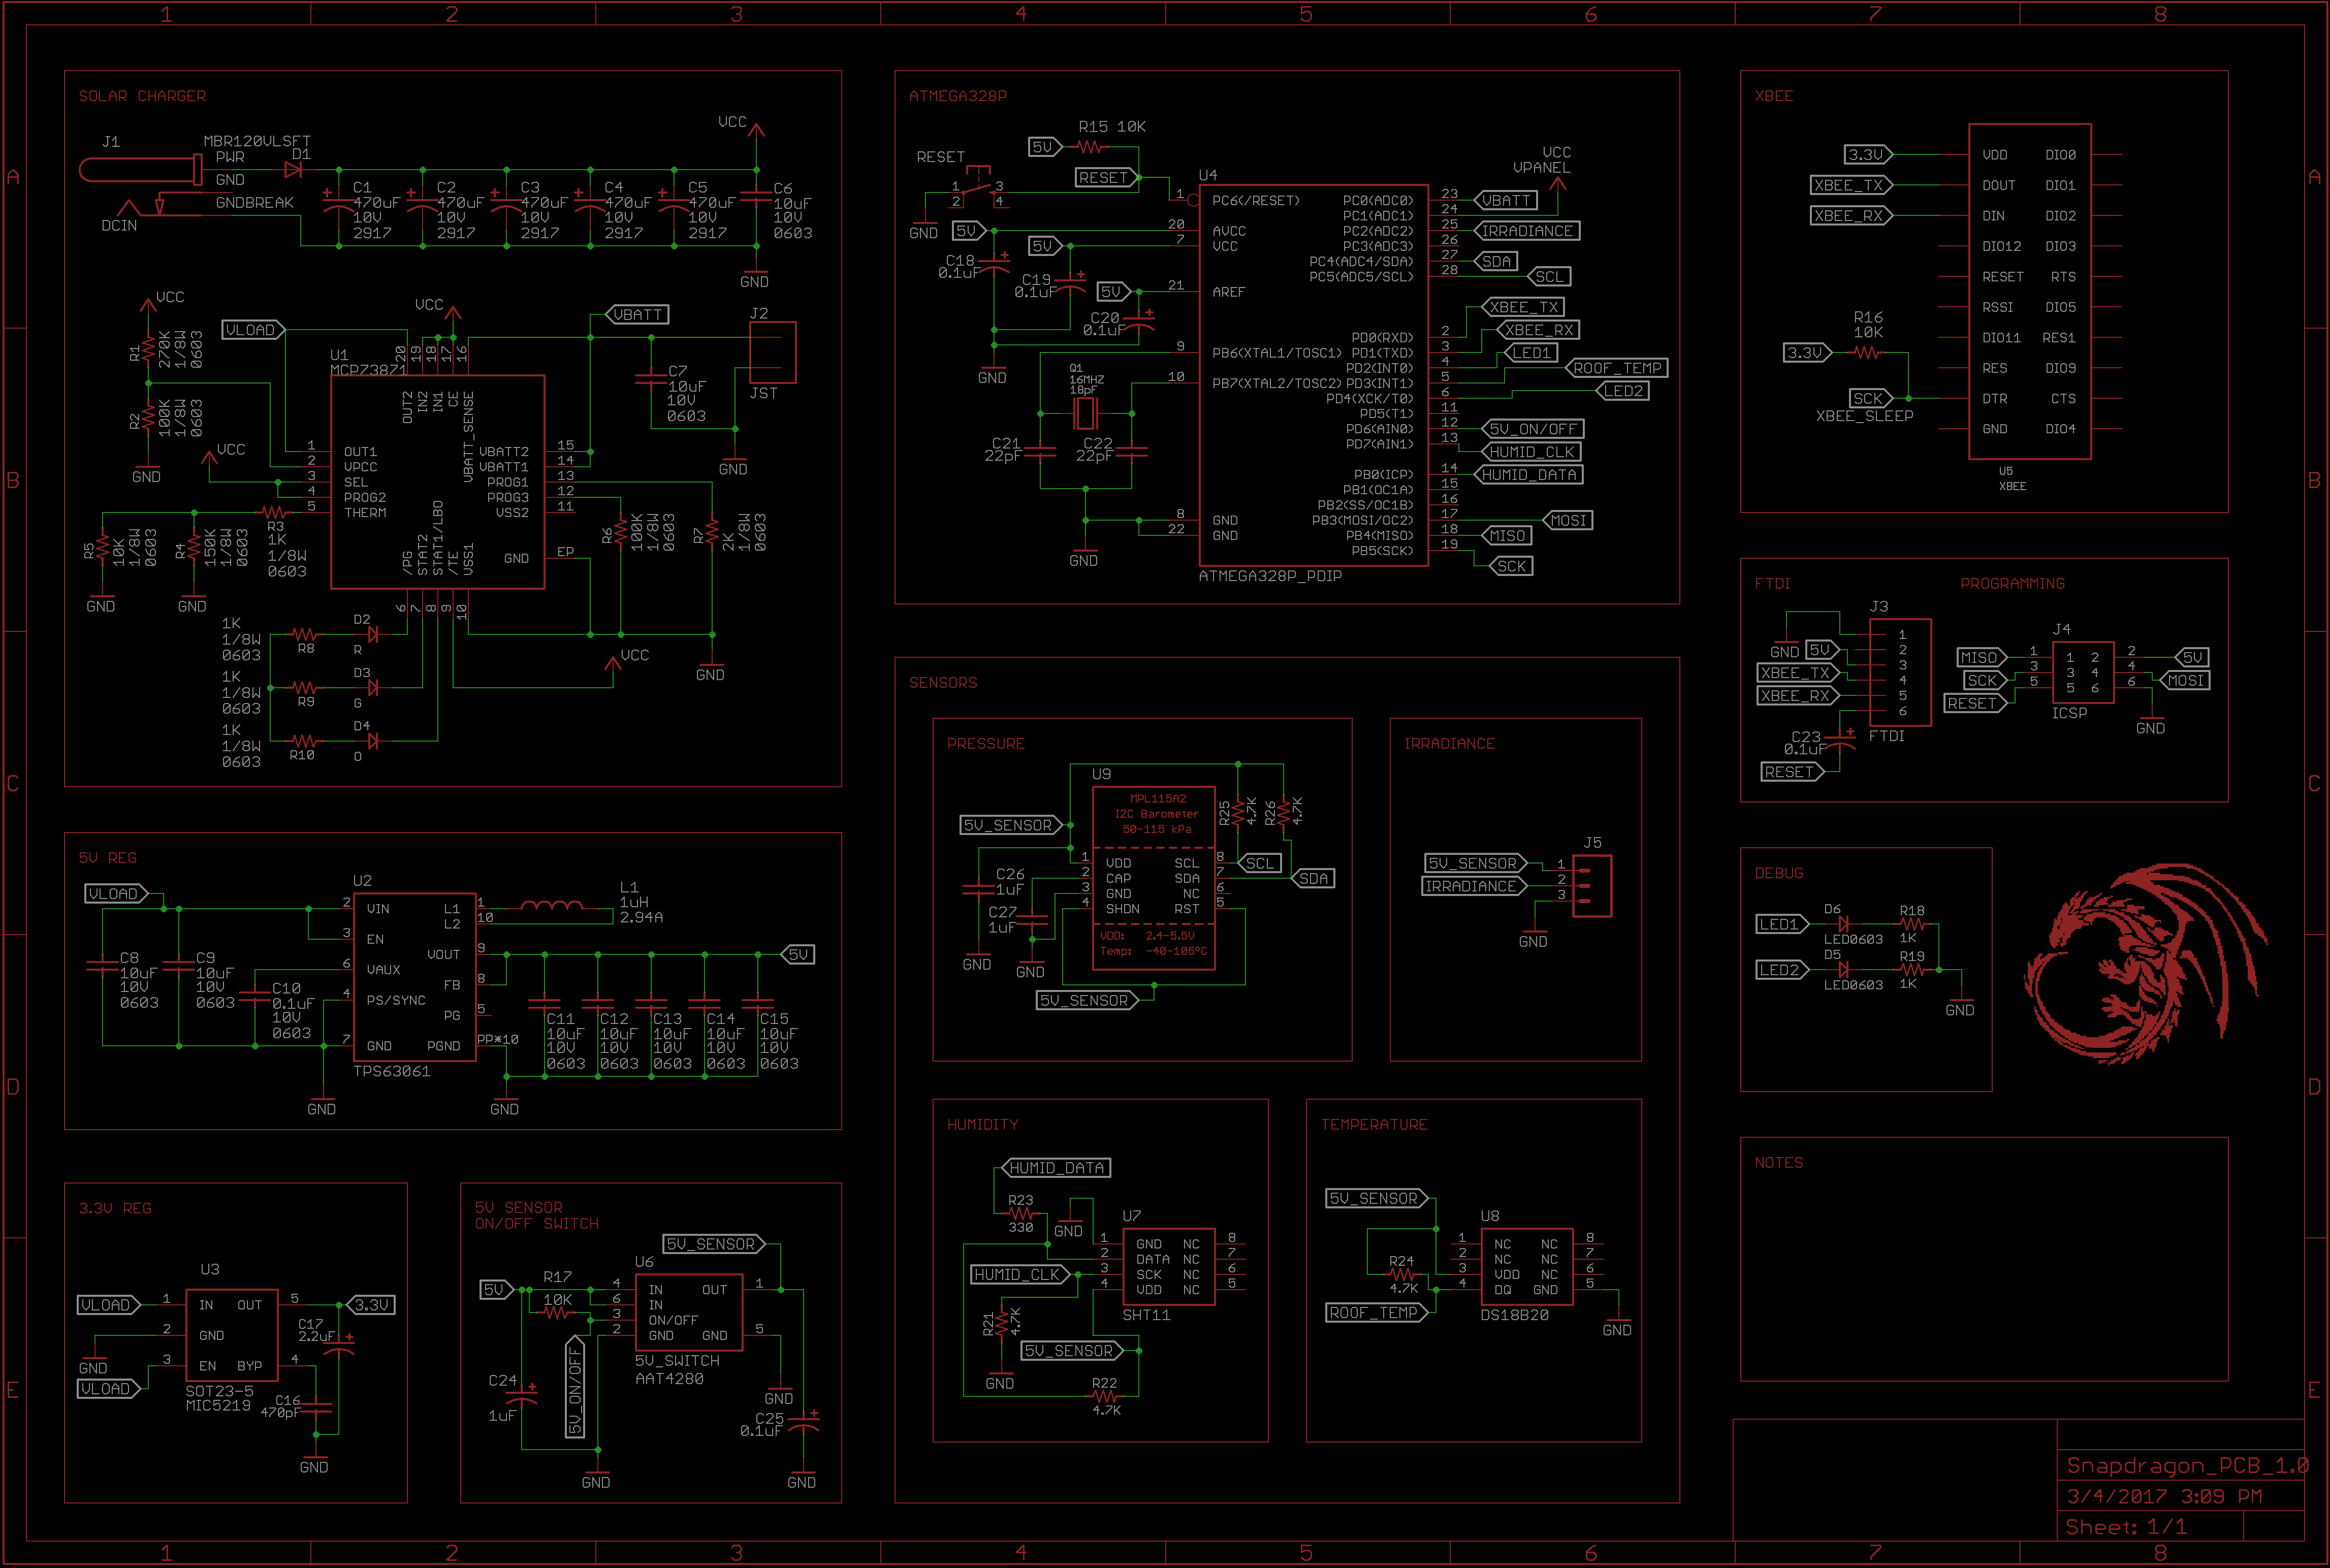This screenshot has height=1568, width=2330.
Task: Click the 3.3V REG section heading
Action: 115,1208
